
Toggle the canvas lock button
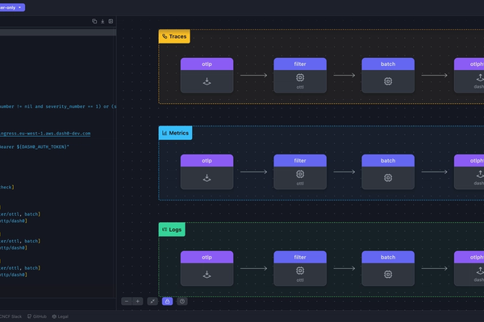point(167,301)
